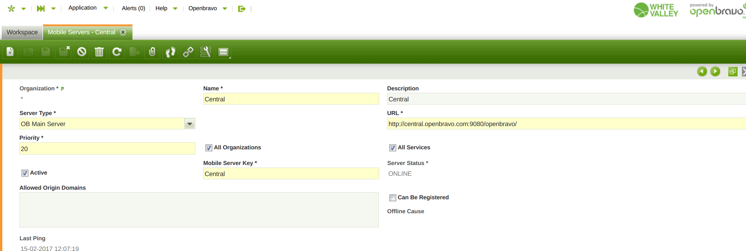Delete the record with the trash icon

point(99,52)
